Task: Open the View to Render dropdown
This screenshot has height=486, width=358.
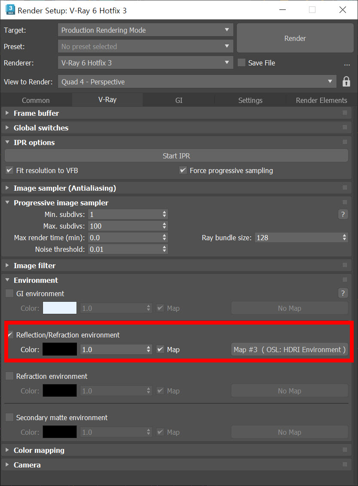Action: point(197,82)
